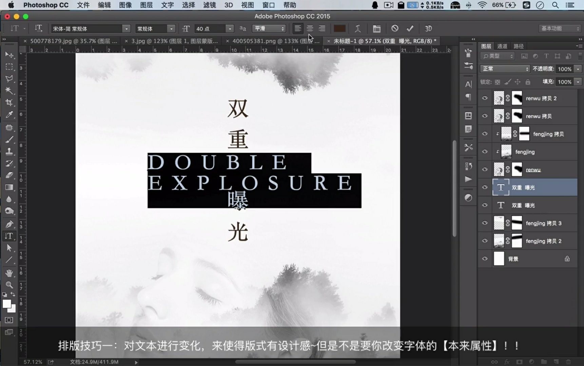The image size is (584, 366).
Task: Open the 滤镜 menu
Action: [209, 5]
